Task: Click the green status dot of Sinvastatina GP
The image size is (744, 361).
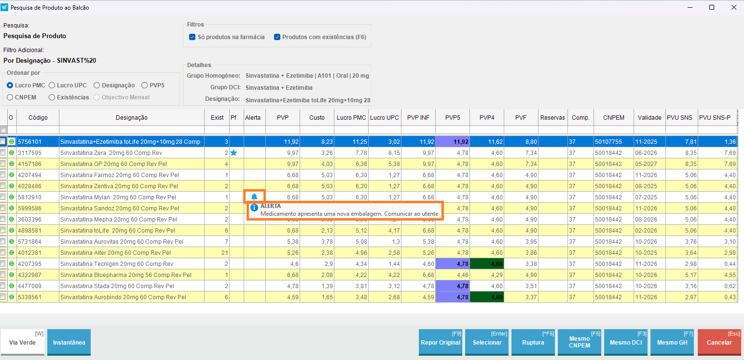Action: point(12,164)
